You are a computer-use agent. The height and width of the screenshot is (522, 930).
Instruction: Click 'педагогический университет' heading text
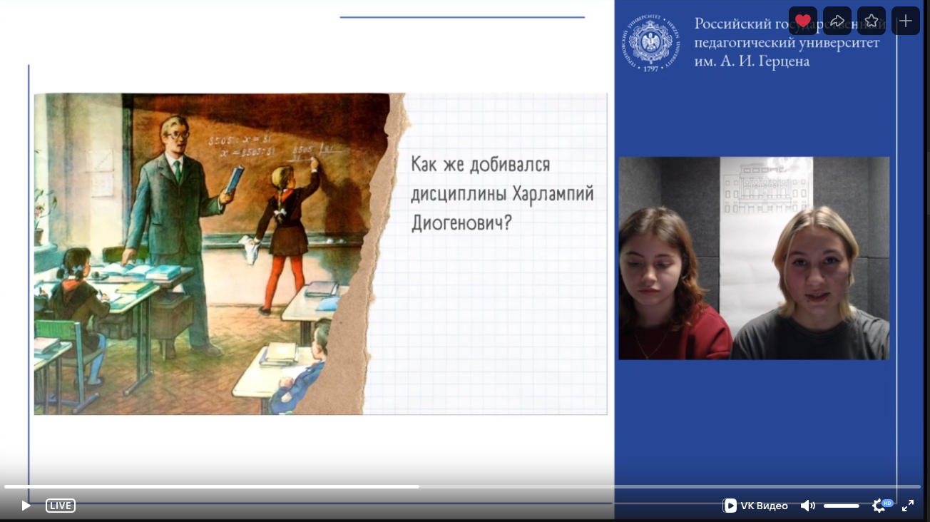787,42
